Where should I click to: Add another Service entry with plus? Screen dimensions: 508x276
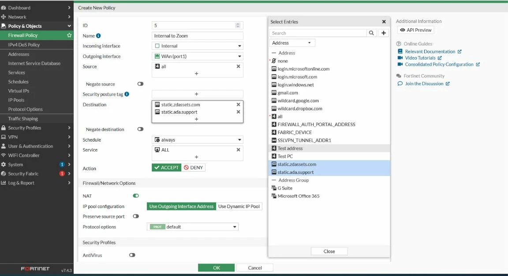click(x=196, y=157)
